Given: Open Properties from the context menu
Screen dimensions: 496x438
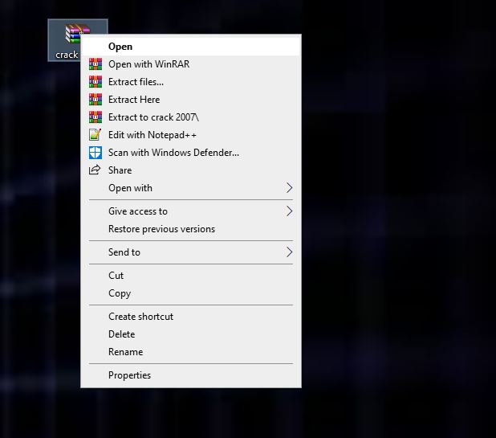Looking at the screenshot, I should coord(191,375).
